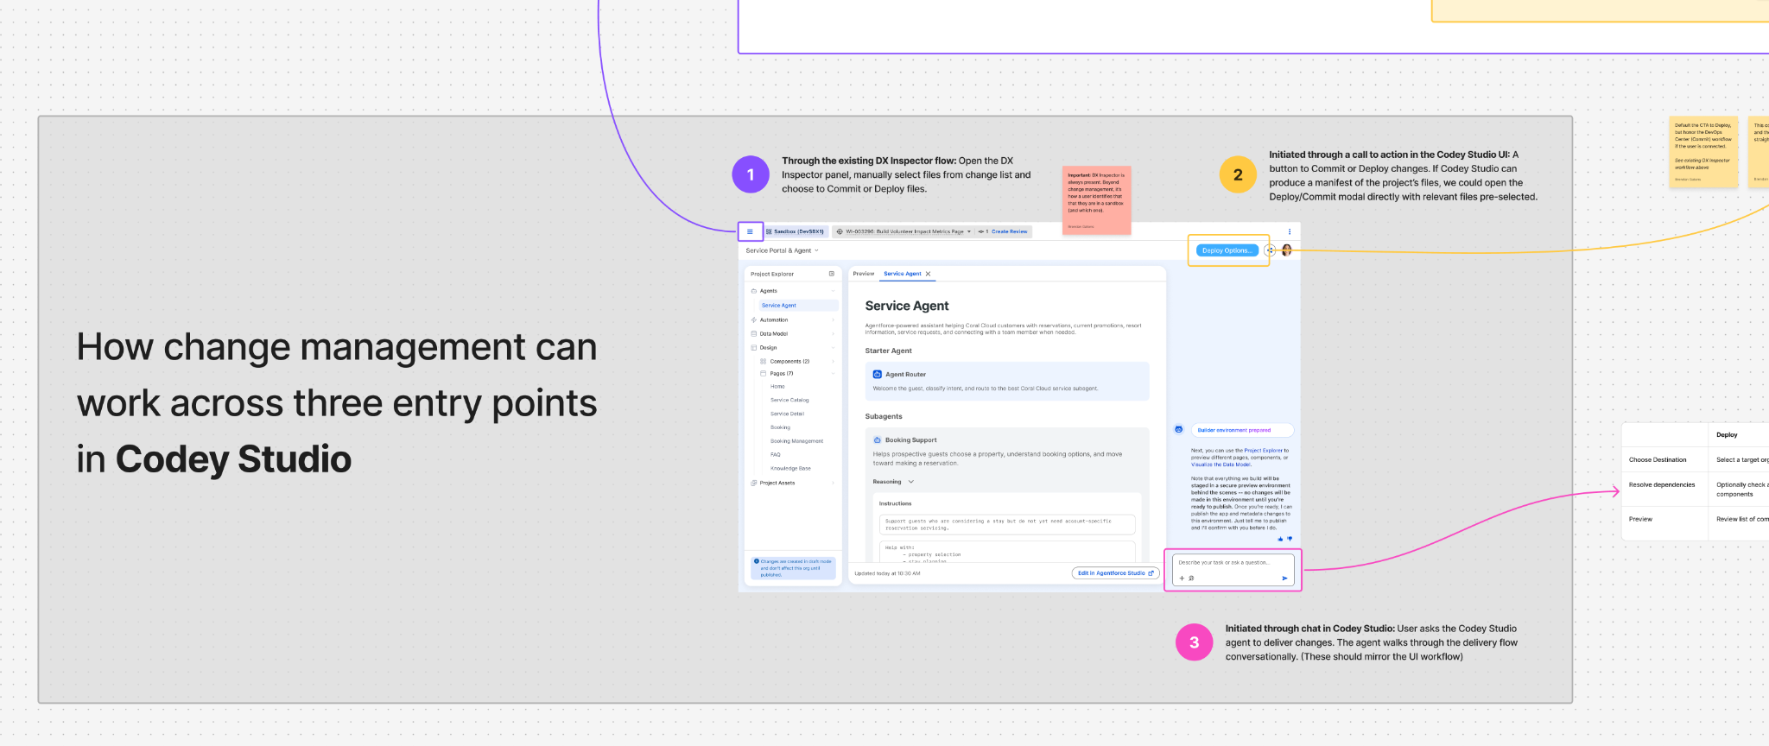Expand the Data Model tree section chevron
Viewport: 1769px width, 746px height.
point(833,334)
